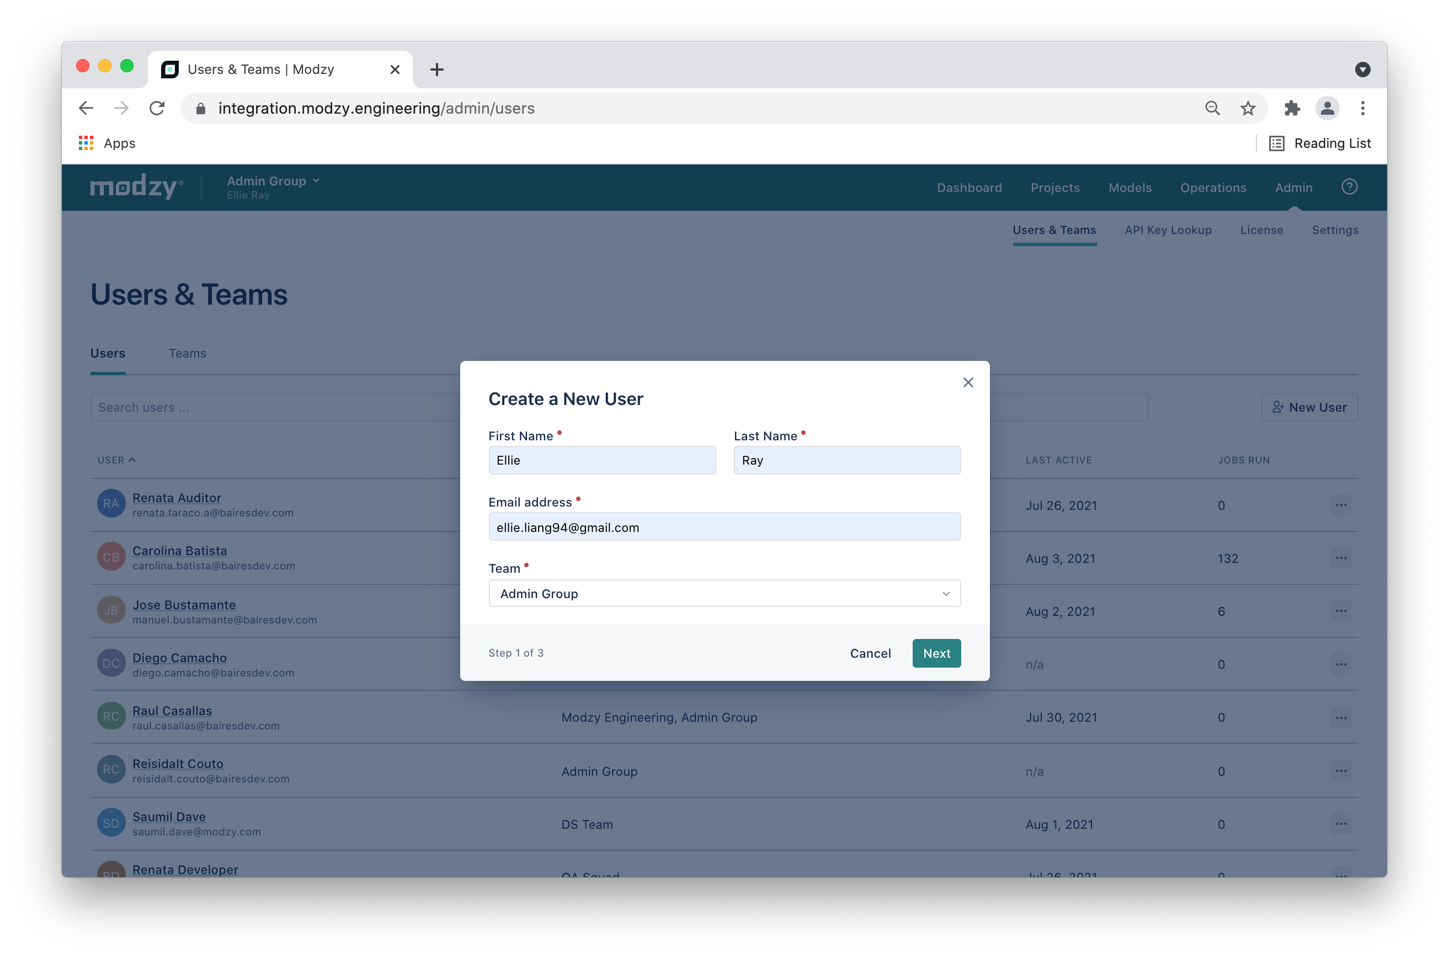Open the API Key Lookup tab

[x=1168, y=230]
